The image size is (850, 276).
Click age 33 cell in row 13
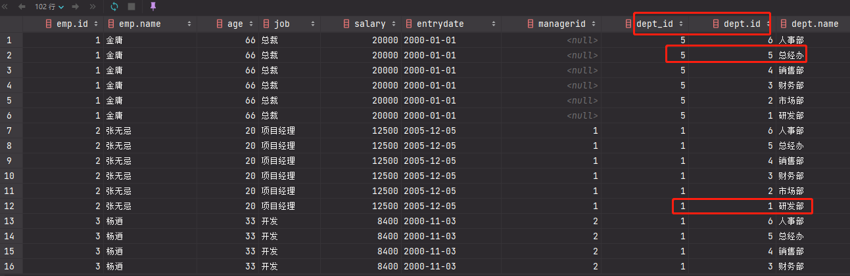pos(227,221)
